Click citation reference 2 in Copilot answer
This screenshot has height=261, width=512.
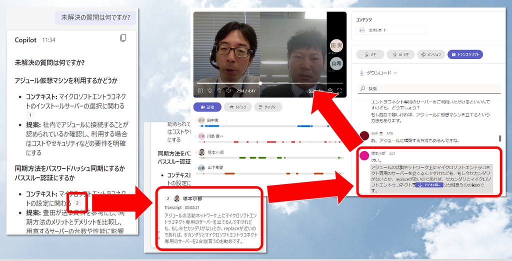pos(77,203)
